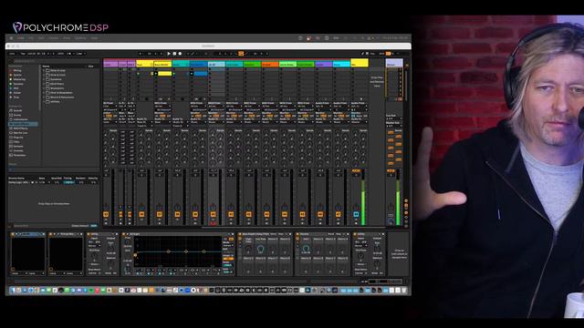
Task: Click the blue Low Pass macro knob
Action: click(x=260, y=249)
